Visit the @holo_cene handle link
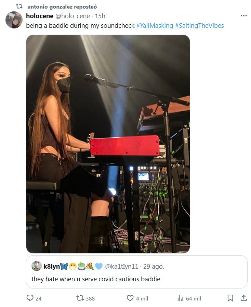This screenshot has height=307, width=251. [72, 16]
